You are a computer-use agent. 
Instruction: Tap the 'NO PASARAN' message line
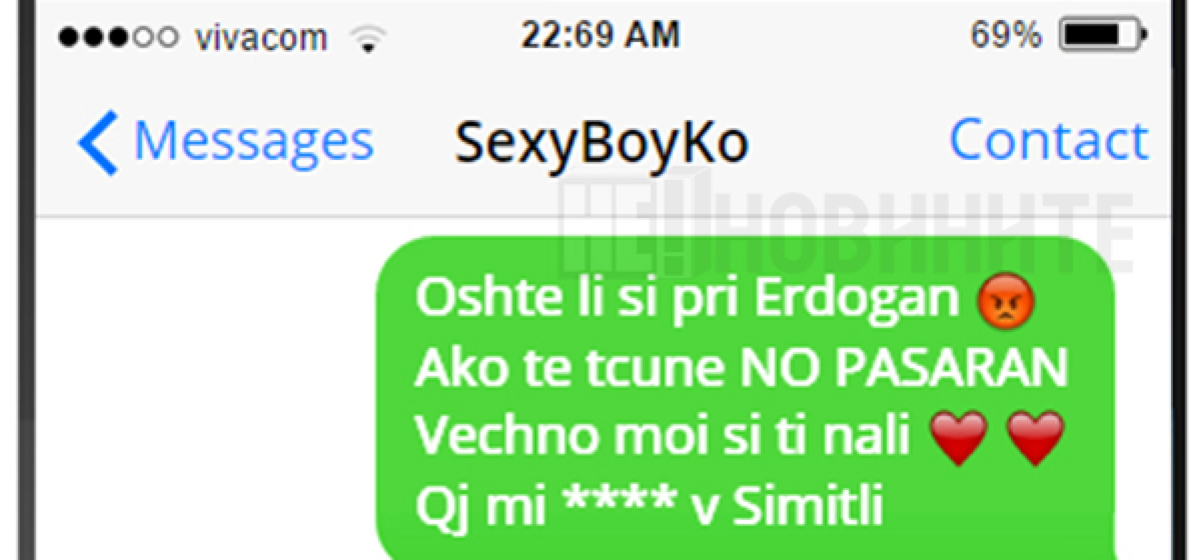click(741, 367)
